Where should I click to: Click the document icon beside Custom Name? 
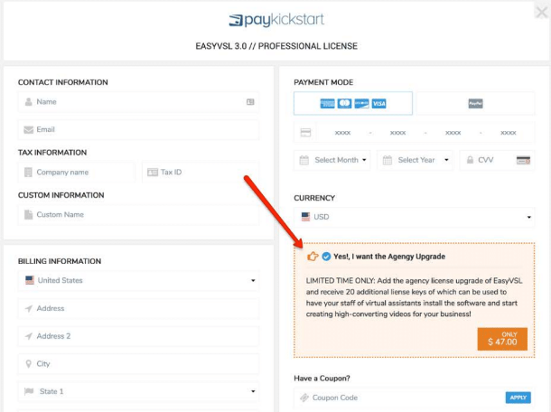(x=29, y=214)
